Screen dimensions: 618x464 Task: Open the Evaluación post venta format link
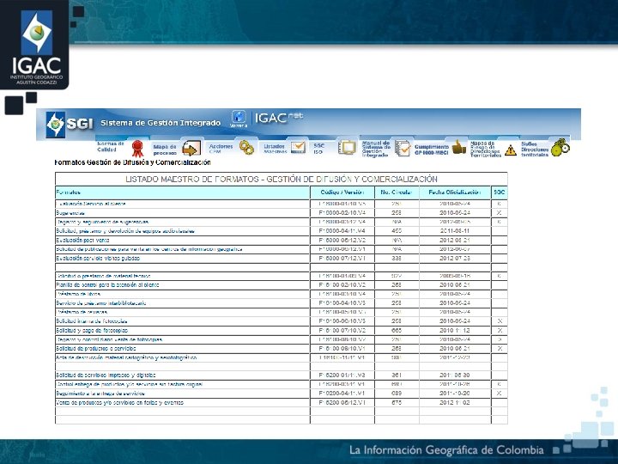pyautogui.click(x=82, y=240)
